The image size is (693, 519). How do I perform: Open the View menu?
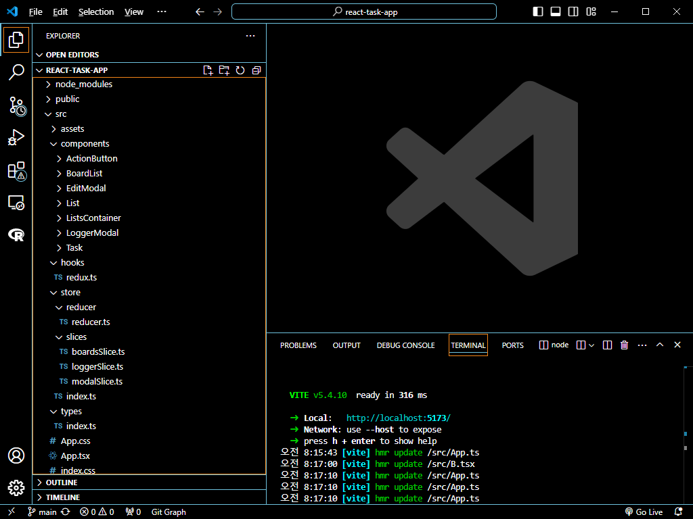pos(134,12)
